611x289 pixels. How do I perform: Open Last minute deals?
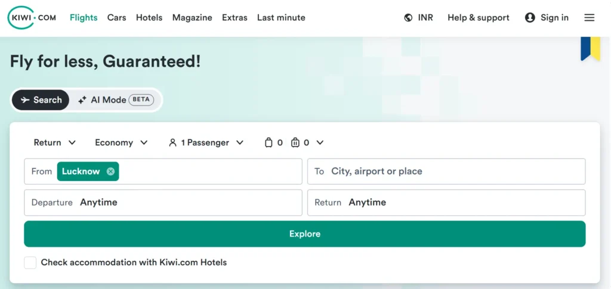click(x=281, y=17)
